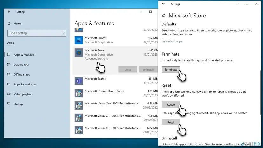This screenshot has height=148, width=263.
Task: Click the Apps & features sidebar icon
Action: [9, 55]
